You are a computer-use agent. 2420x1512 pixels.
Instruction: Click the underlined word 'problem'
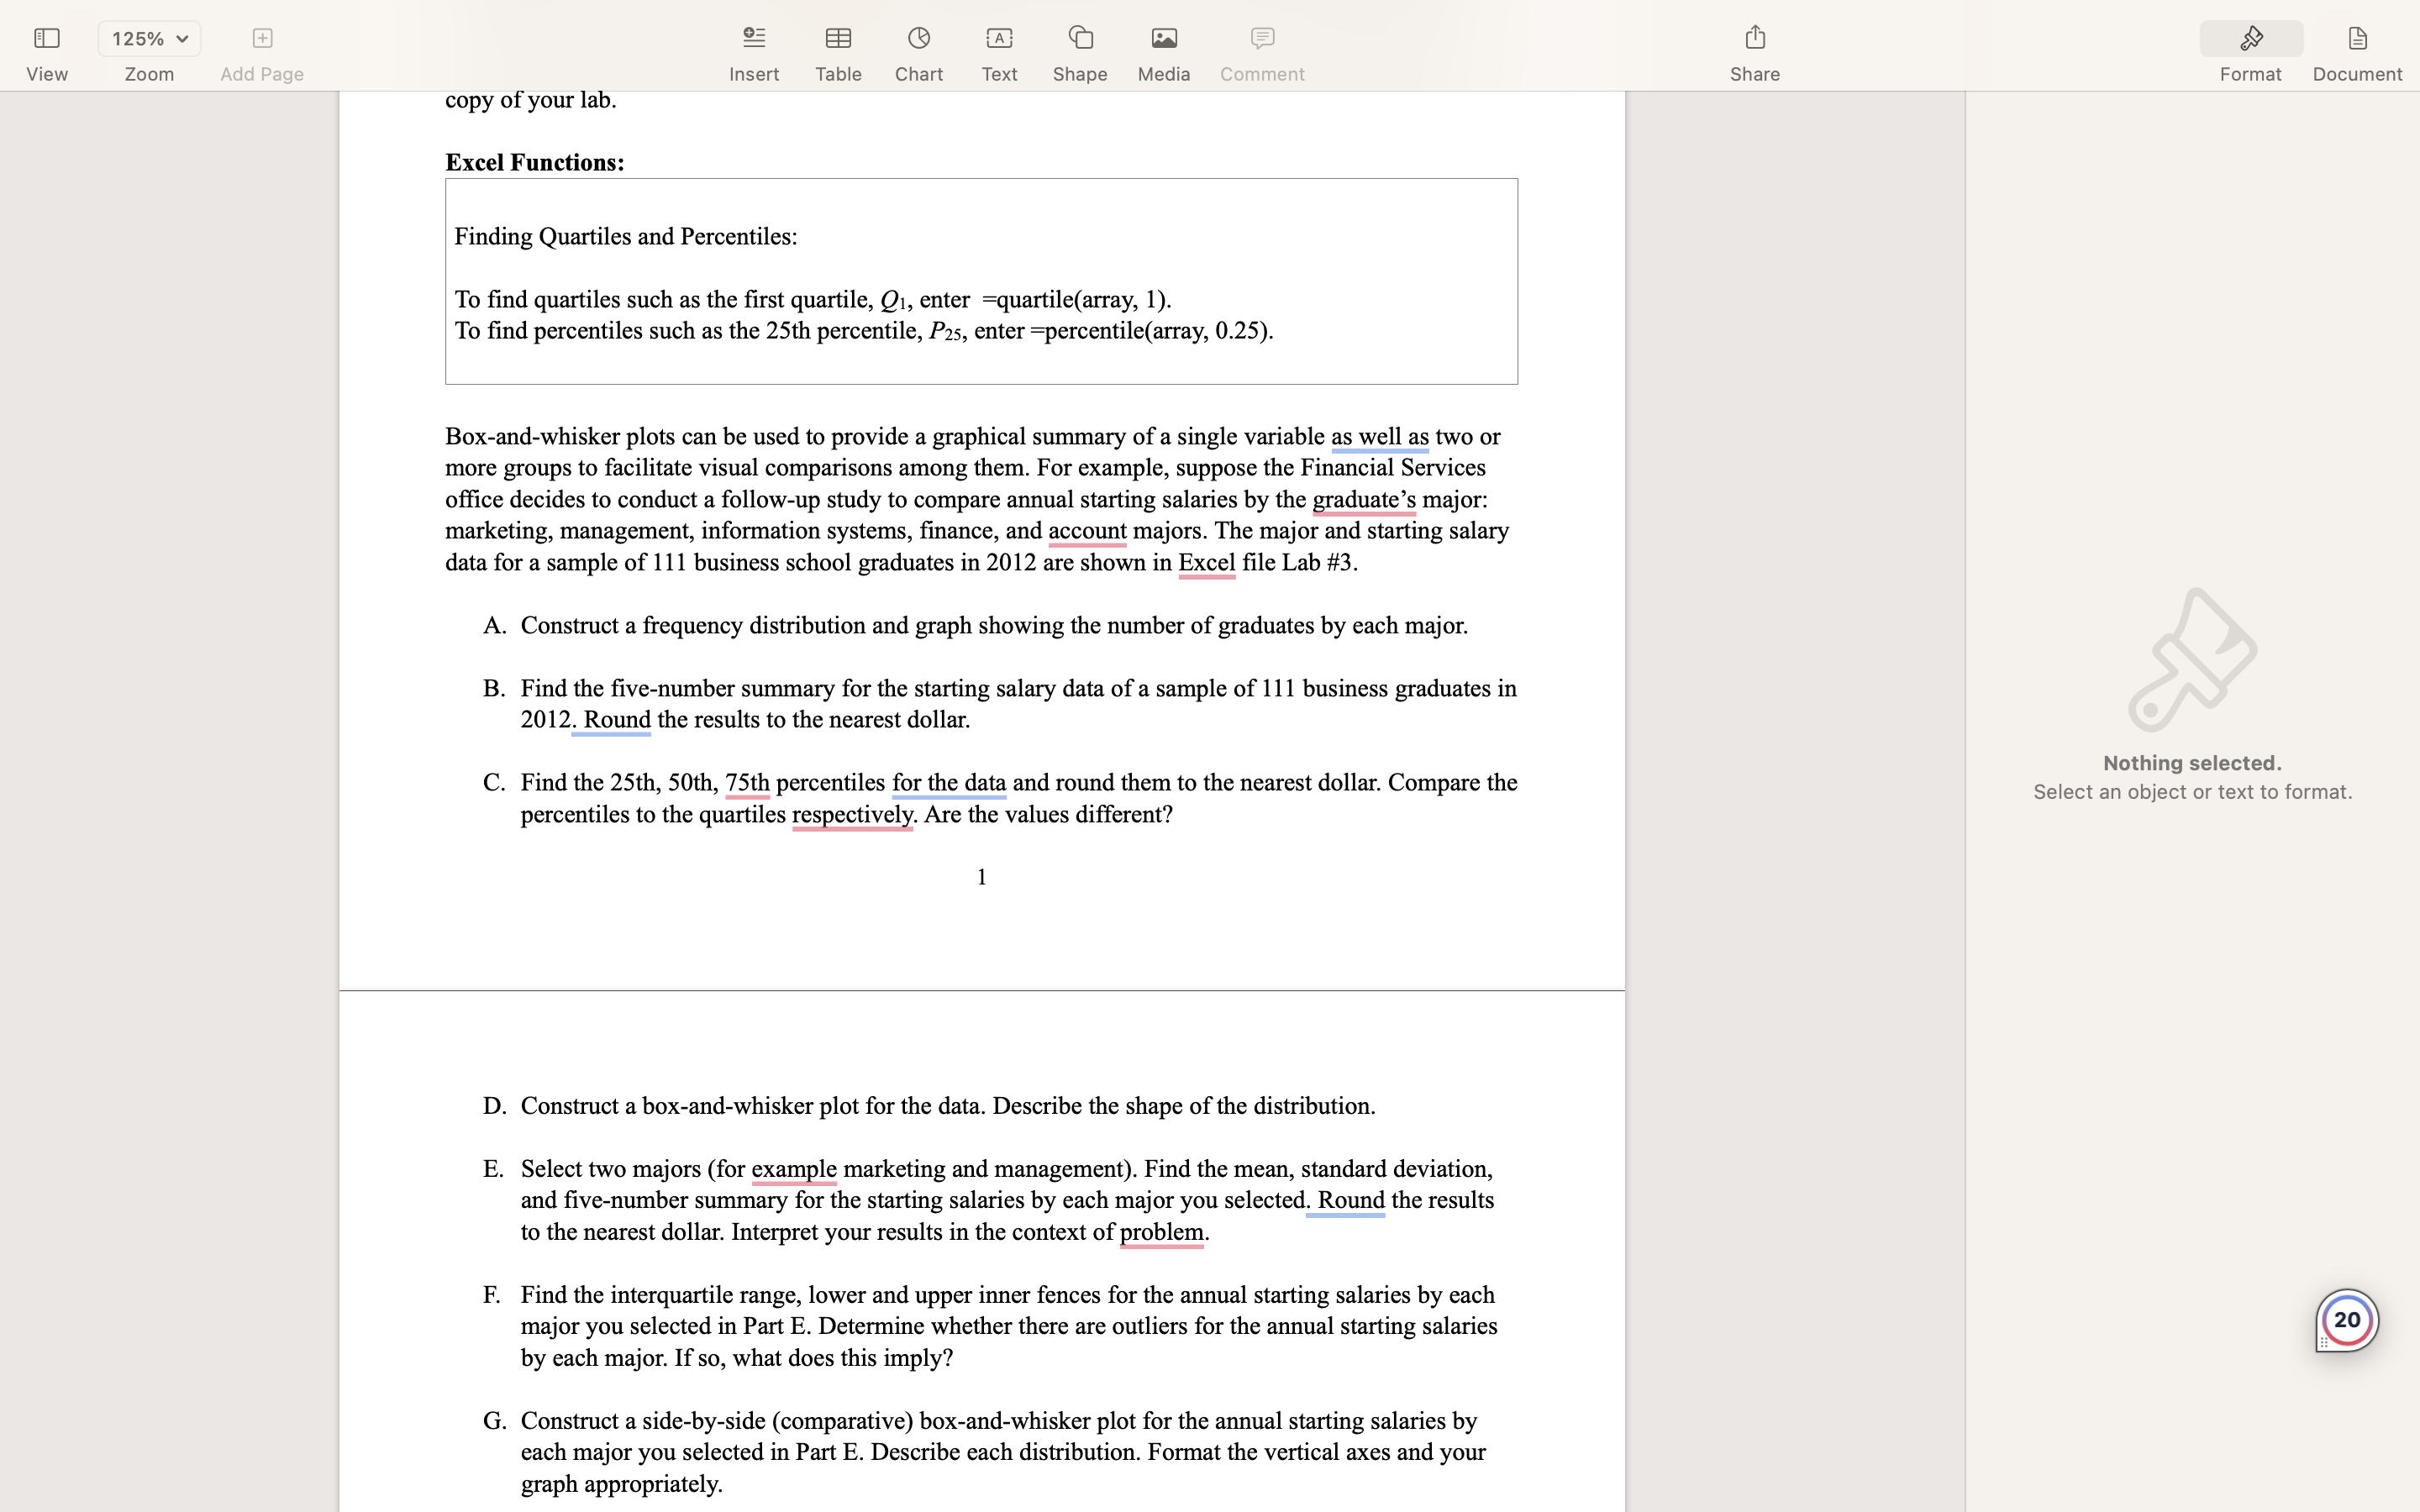click(1161, 1232)
